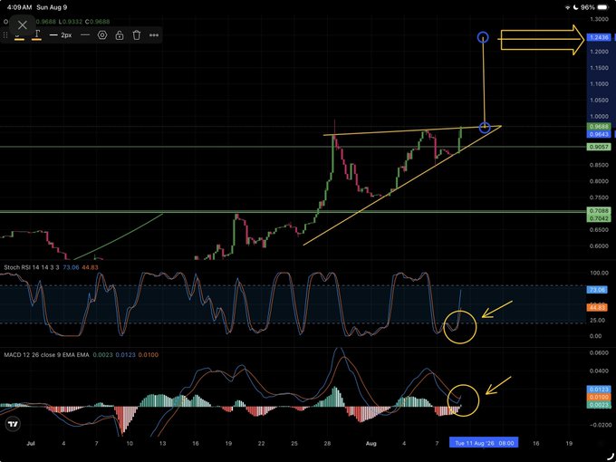Tap the 0.6000 price axis value
This screenshot has height=462, width=616.
(600, 245)
